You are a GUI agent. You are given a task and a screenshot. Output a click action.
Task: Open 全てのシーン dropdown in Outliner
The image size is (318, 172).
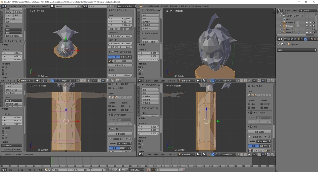[308, 10]
